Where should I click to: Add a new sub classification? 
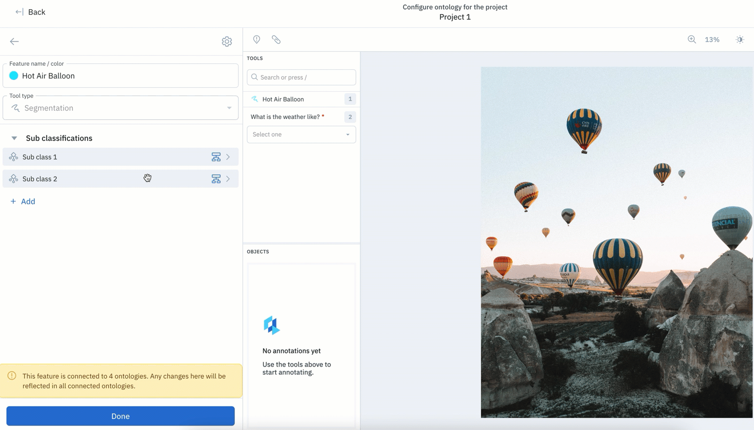click(23, 201)
